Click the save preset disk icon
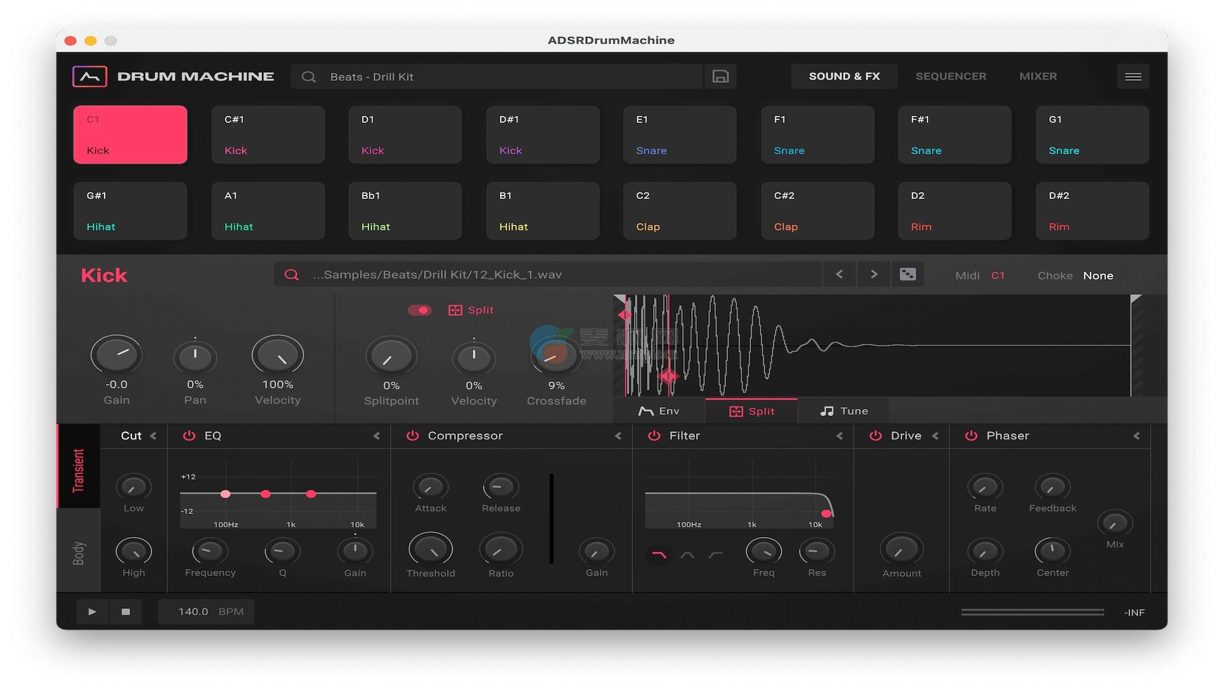Screen dimensions: 1224x688 click(720, 76)
